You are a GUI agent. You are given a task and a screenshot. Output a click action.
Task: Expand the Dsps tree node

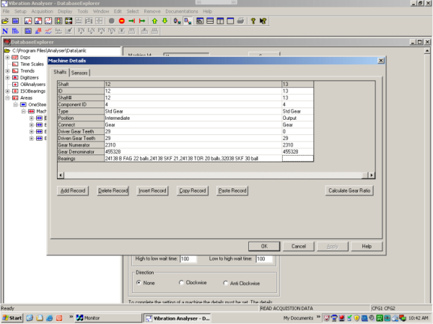coord(7,58)
